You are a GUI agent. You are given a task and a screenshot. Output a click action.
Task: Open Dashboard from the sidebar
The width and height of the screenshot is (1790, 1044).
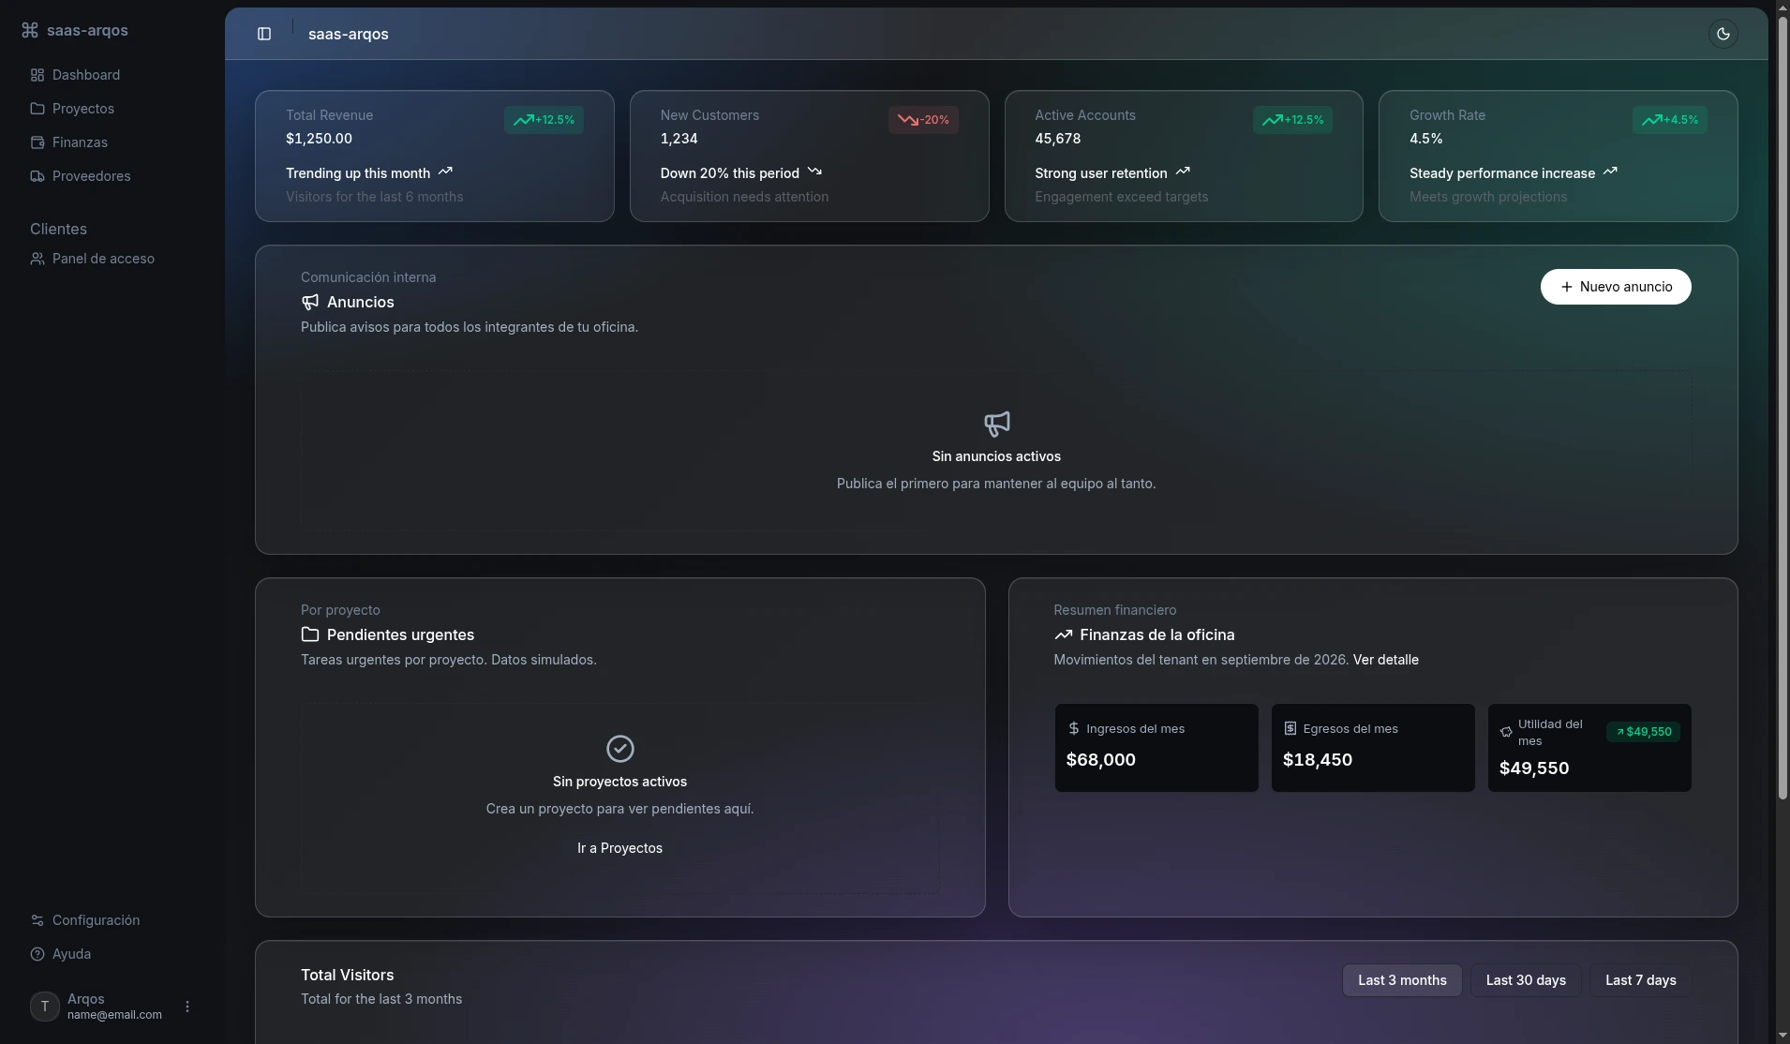pyautogui.click(x=112, y=75)
